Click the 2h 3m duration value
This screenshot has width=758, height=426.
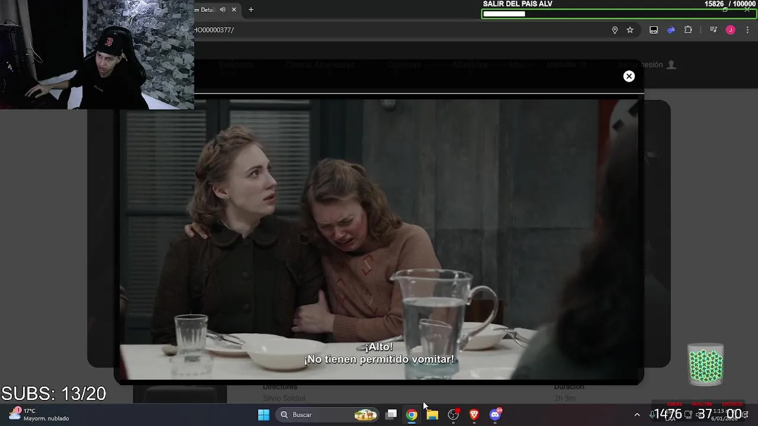[564, 398]
